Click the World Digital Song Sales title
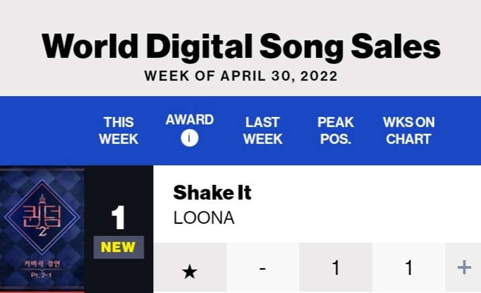 pyautogui.click(x=240, y=46)
